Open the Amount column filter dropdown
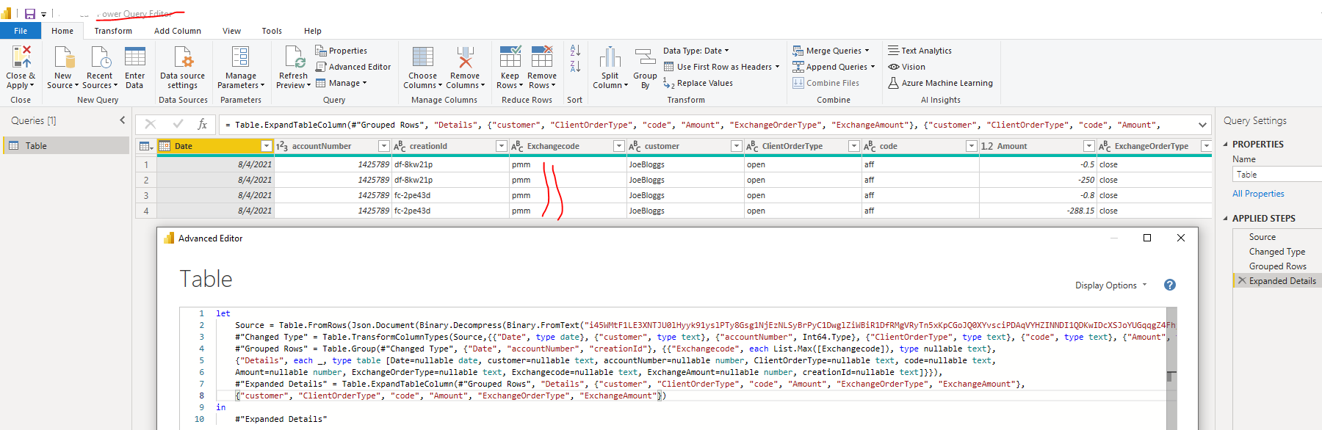Viewport: 1322px width, 430px height. (1088, 146)
